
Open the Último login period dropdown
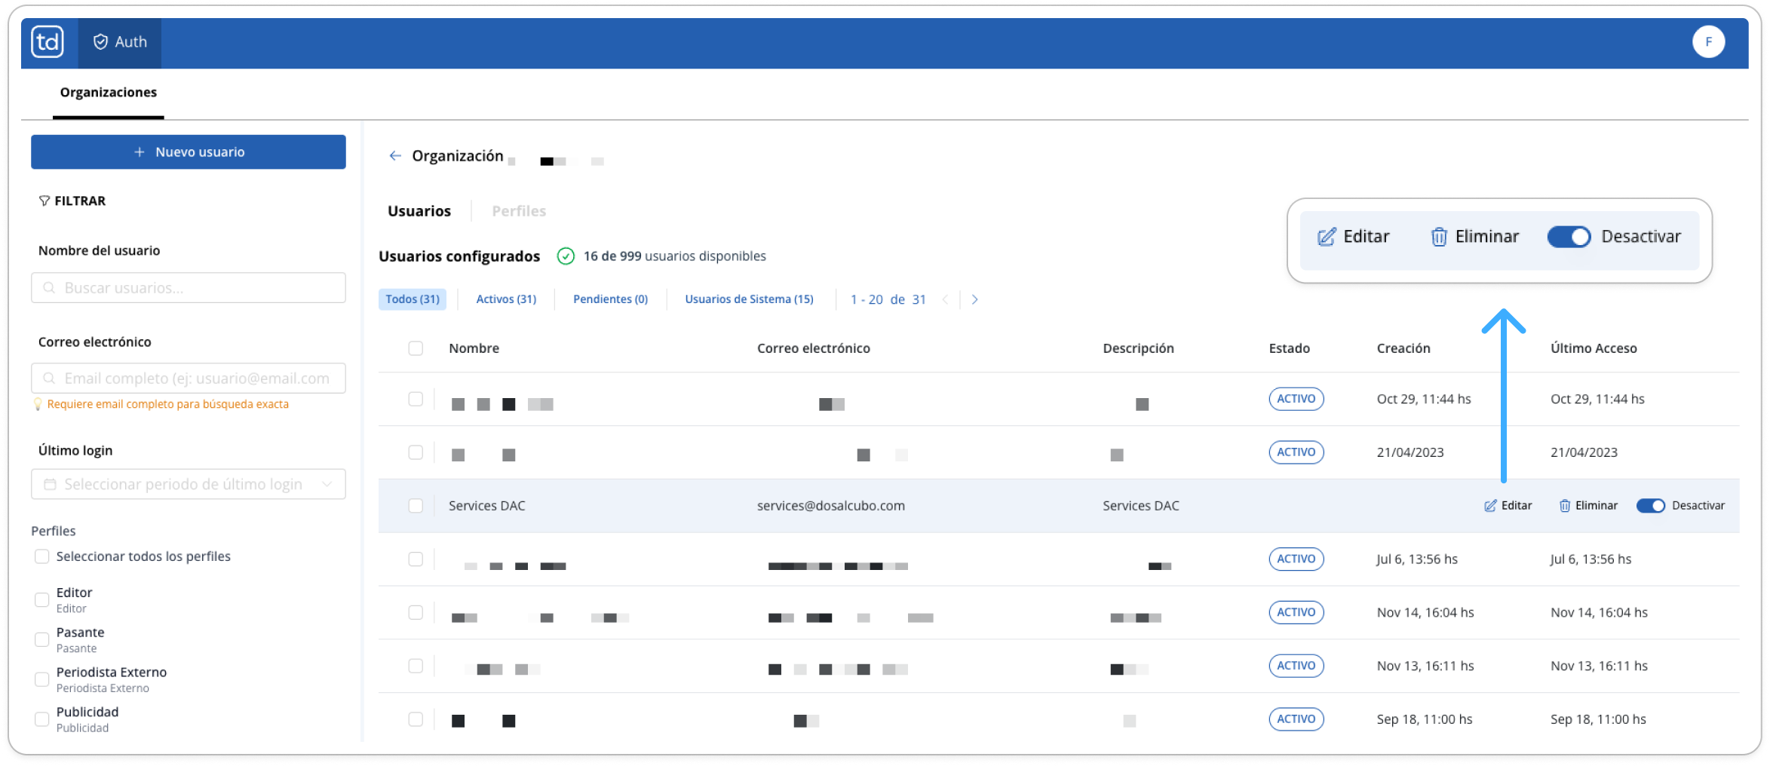click(189, 484)
